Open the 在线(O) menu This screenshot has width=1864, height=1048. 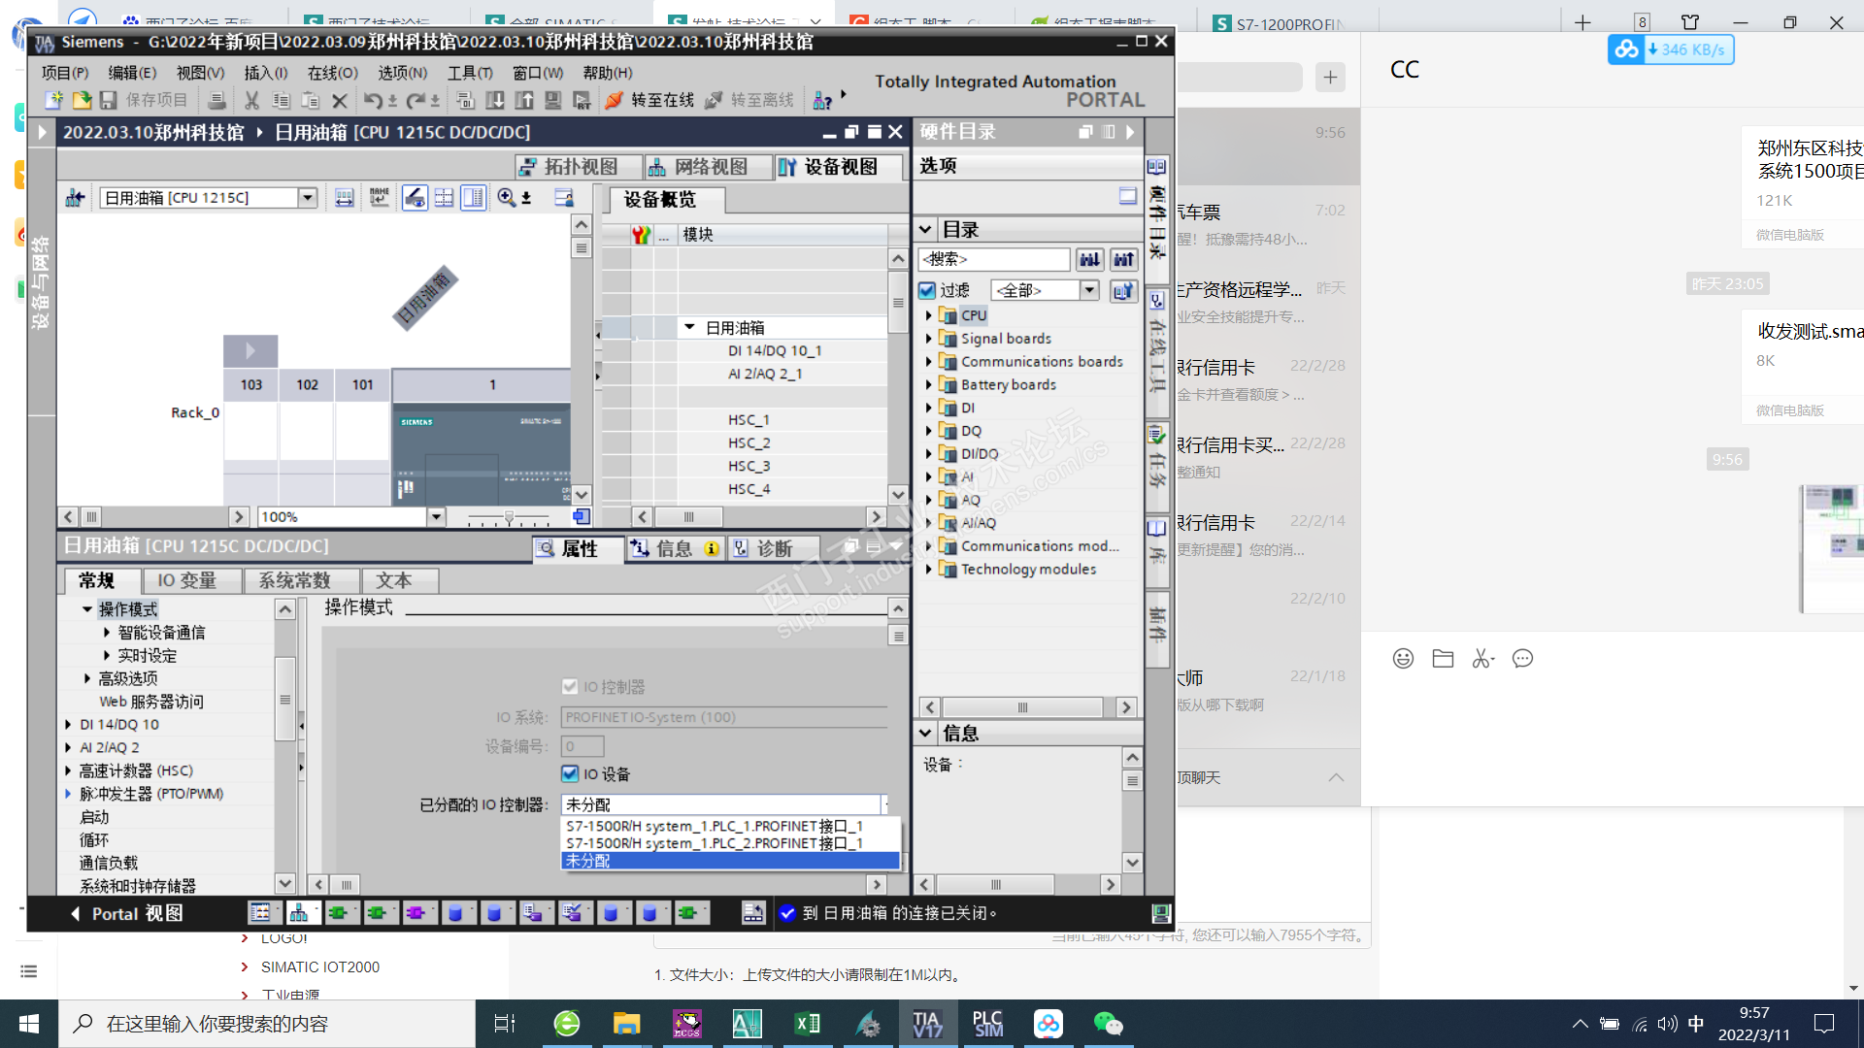332,73
